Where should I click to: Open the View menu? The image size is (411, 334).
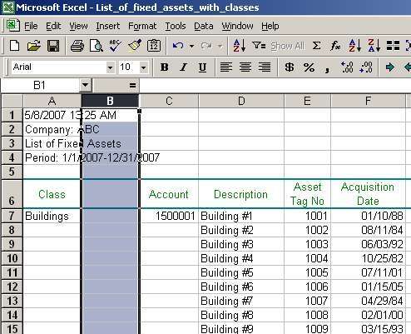pos(78,26)
